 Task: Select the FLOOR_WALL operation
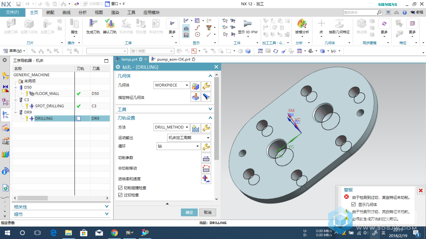pyautogui.click(x=47, y=93)
